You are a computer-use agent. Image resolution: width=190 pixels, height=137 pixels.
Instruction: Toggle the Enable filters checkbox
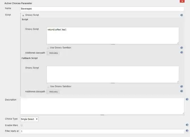[x=21, y=125]
